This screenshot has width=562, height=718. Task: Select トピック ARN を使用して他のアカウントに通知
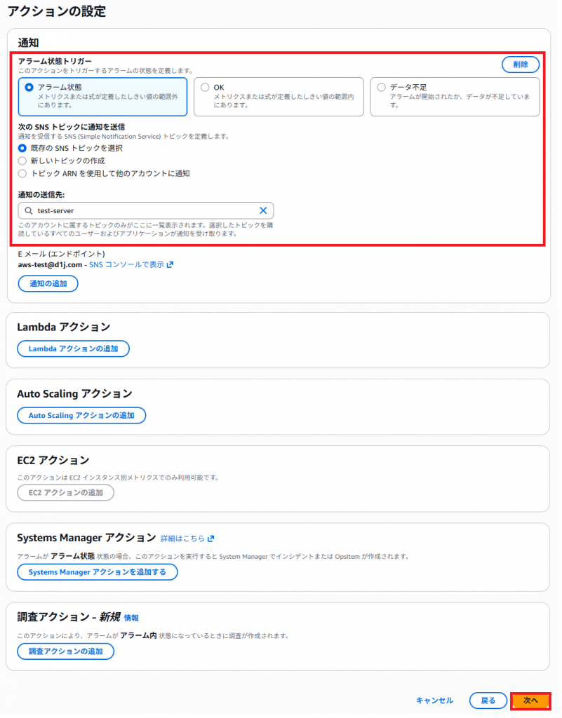[x=23, y=173]
